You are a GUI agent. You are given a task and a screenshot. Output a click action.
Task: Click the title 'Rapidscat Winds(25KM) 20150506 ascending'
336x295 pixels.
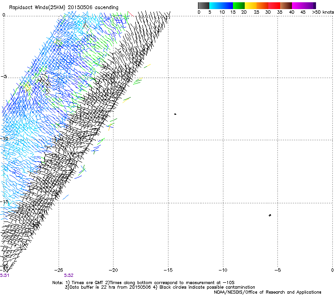pos(64,8)
